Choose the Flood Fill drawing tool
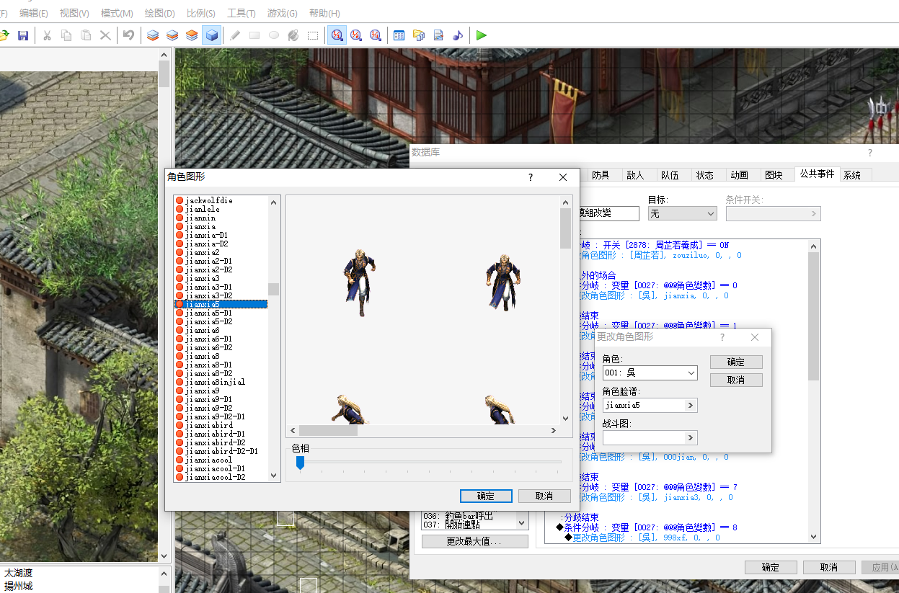899x593 pixels. 293,35
